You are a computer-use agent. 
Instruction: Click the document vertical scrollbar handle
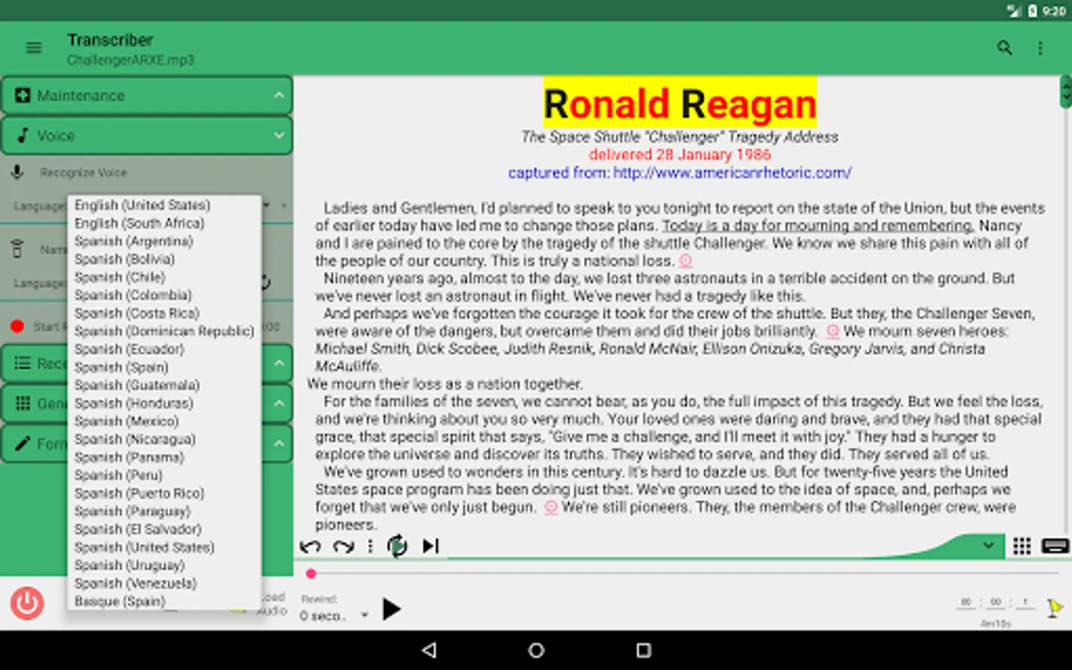[1066, 92]
